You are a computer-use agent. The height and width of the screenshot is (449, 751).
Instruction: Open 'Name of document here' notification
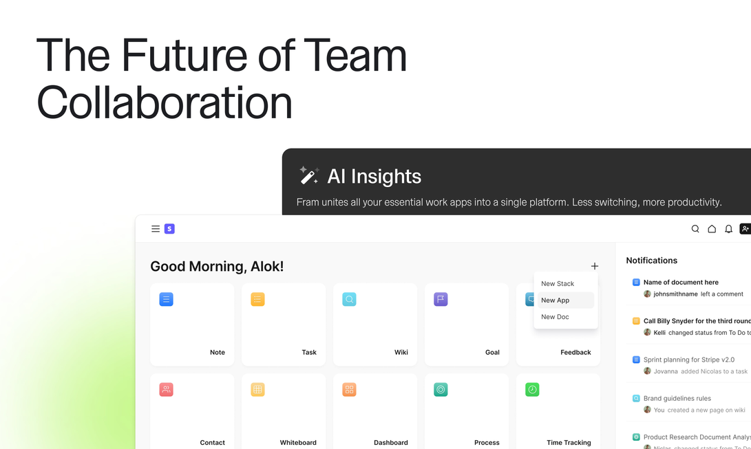coord(681,283)
